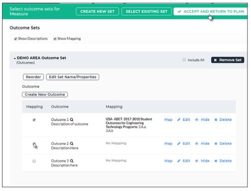The height and width of the screenshot is (191, 251).
Task: Click the 'Outcome' column header
Action: coord(60,106)
